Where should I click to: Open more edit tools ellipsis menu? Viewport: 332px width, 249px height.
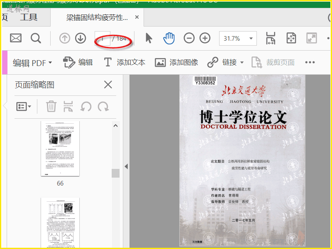(x=310, y=63)
